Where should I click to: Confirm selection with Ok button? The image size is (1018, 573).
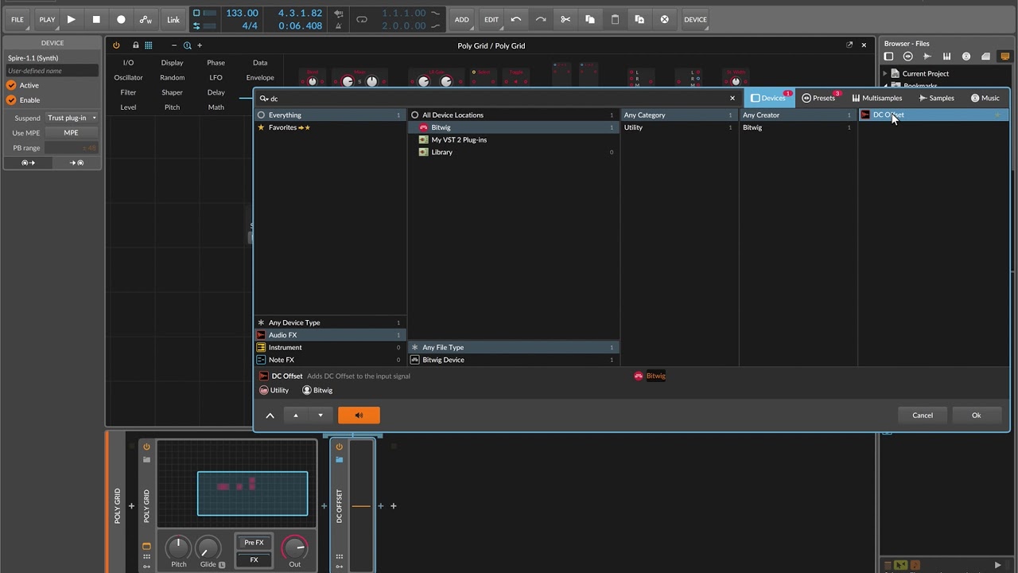(x=976, y=415)
